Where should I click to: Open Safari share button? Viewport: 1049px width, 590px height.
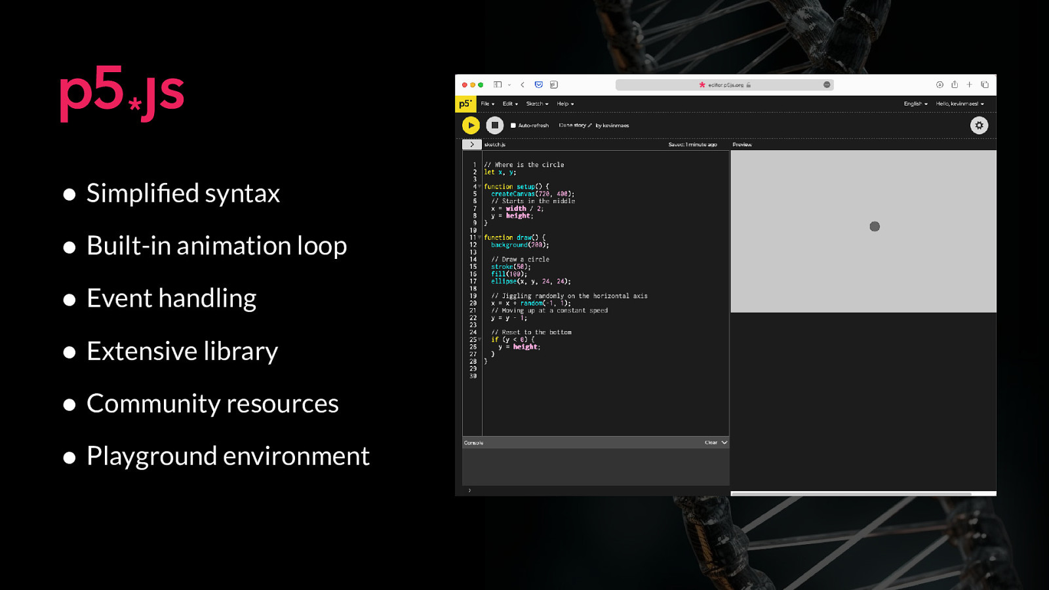pos(955,85)
